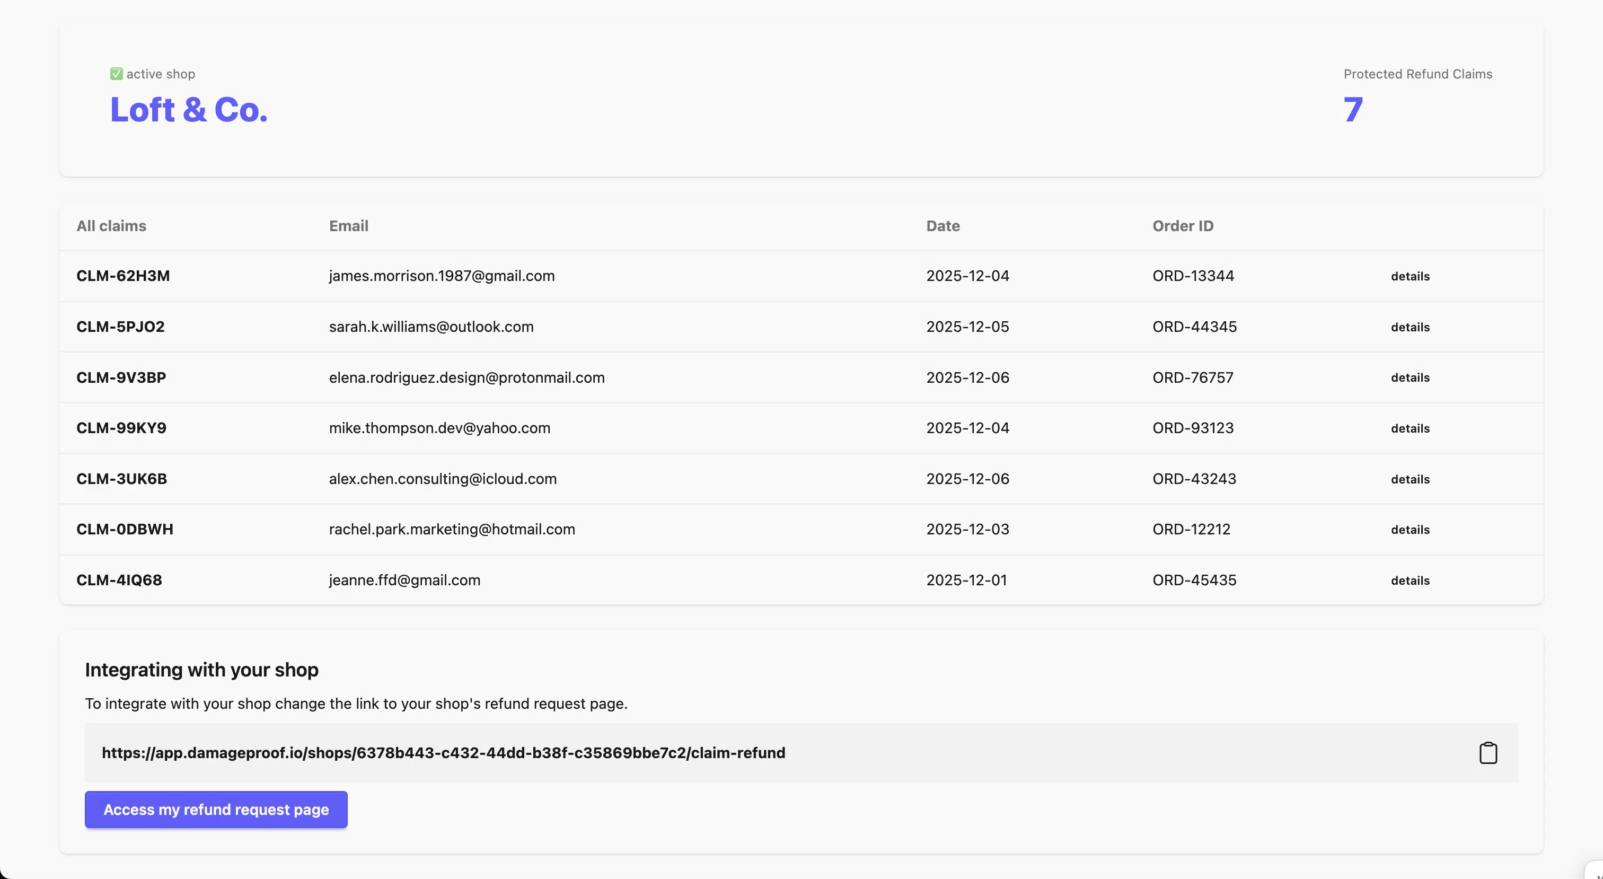View details of claim CLM-9V3BP
This screenshot has height=879, width=1603.
pos(1410,378)
